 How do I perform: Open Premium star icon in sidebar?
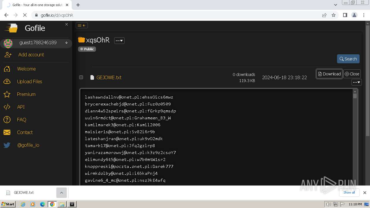[x=7, y=94]
